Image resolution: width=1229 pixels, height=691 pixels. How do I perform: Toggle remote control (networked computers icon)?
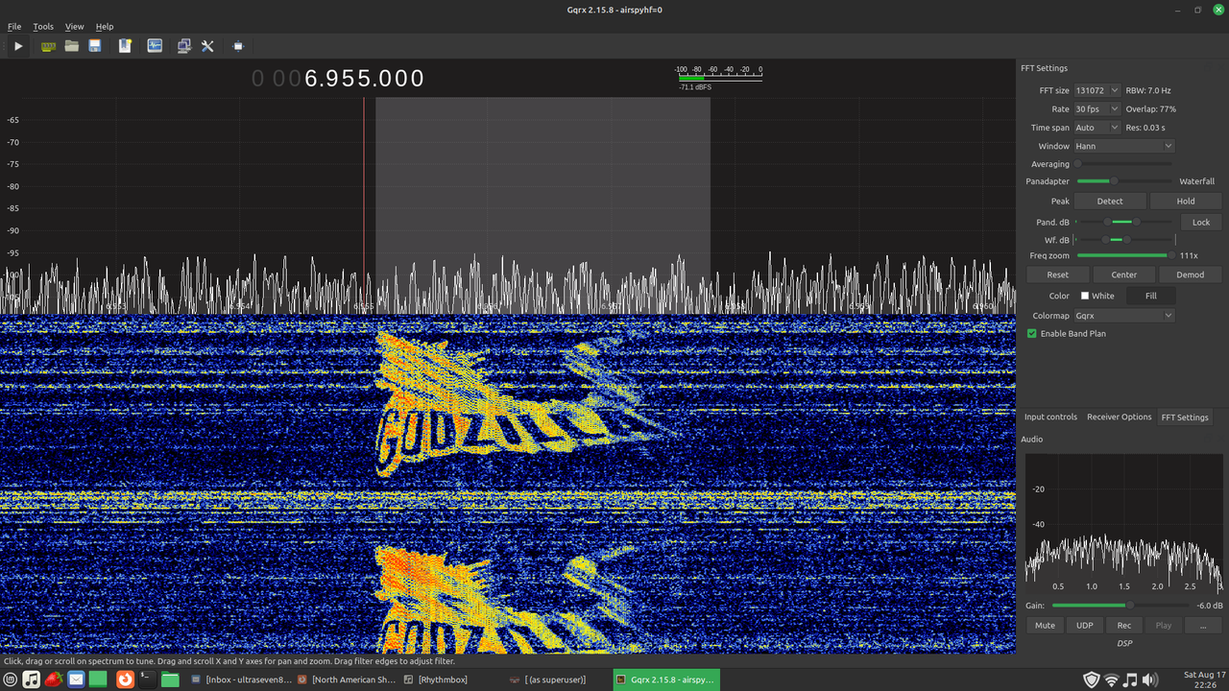coord(184,46)
